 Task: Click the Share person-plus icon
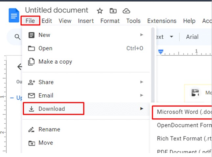[32, 82]
